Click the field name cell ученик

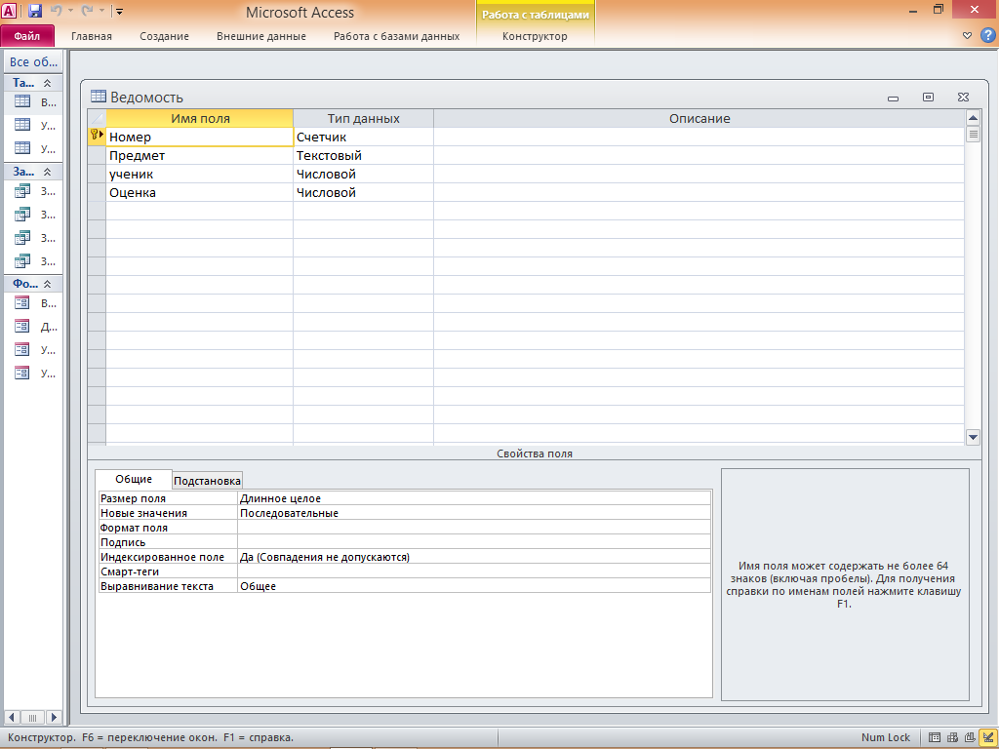coord(199,174)
